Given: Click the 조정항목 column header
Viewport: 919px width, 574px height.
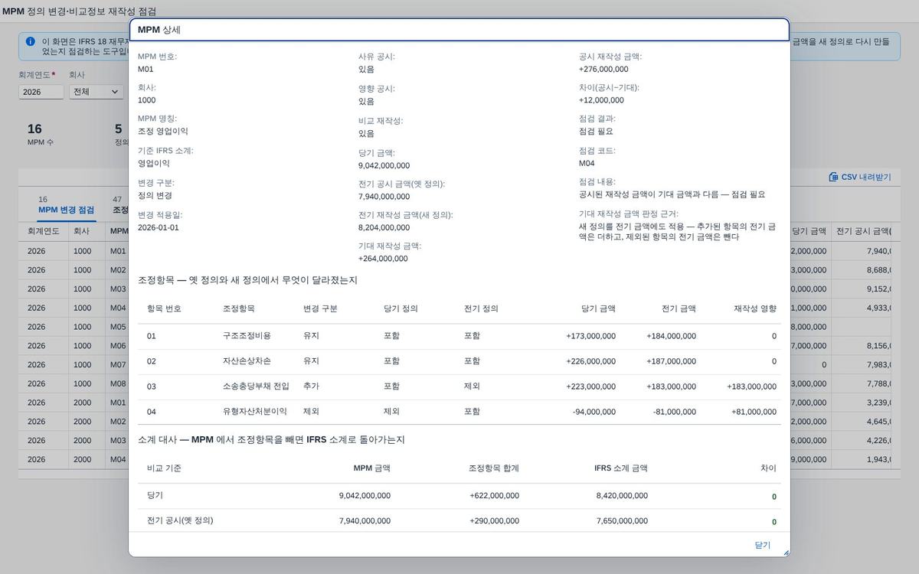Looking at the screenshot, I should click(238, 308).
